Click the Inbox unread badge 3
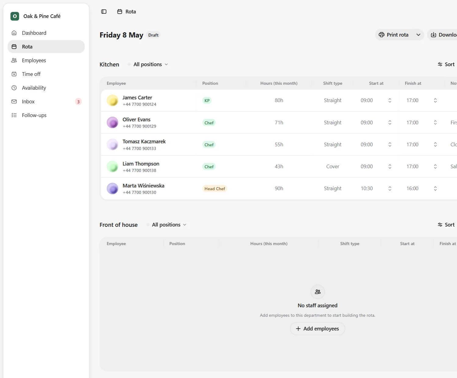 pos(78,102)
